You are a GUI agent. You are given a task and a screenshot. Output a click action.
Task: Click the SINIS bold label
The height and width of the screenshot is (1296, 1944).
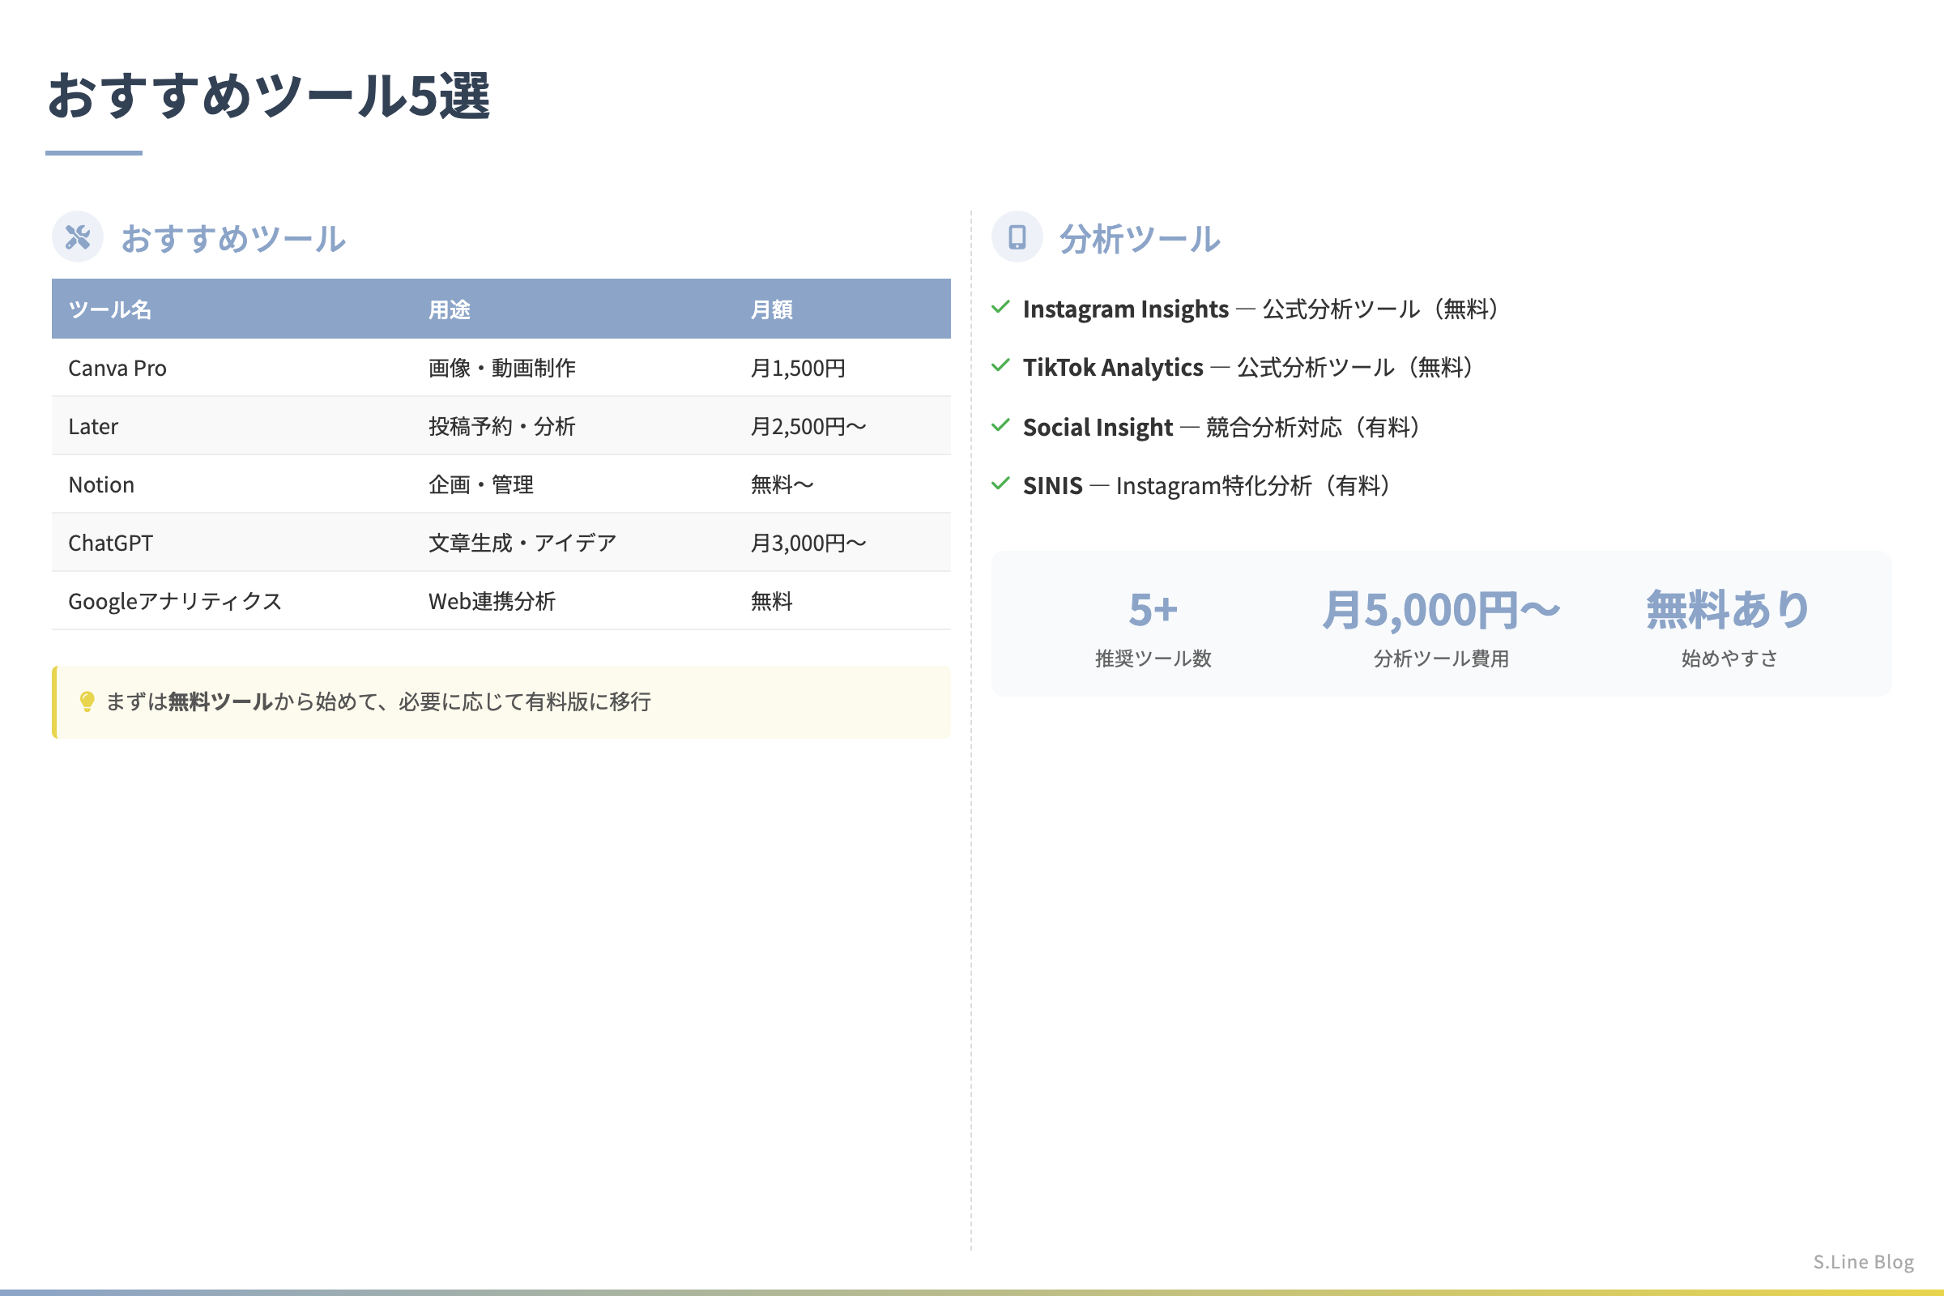coord(1052,485)
